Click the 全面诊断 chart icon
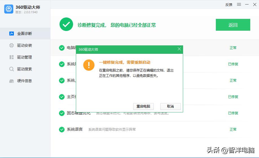The height and width of the screenshot is (158, 259). pos(12,34)
